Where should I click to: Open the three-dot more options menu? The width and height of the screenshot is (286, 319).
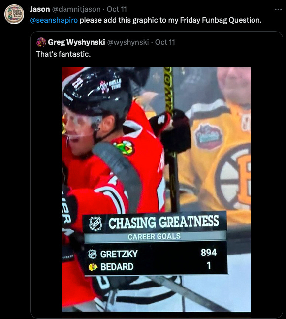(x=278, y=9)
